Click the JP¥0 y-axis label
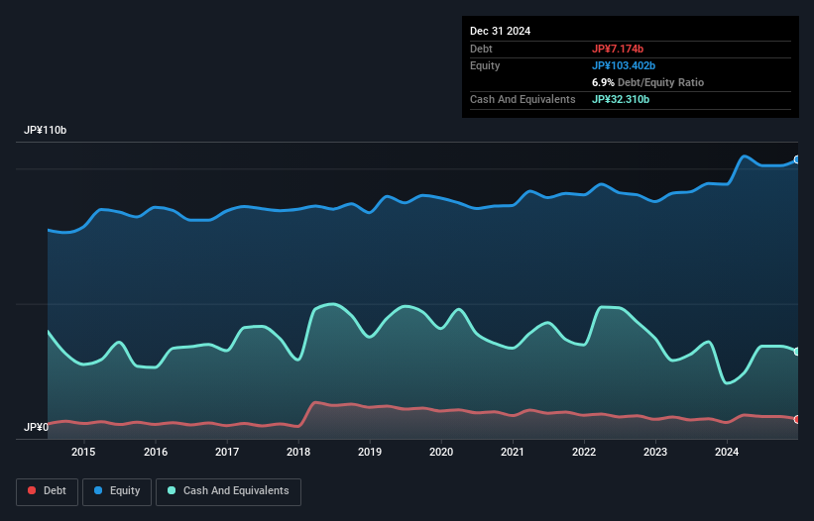Screen dimensions: 814x521 click(x=36, y=427)
